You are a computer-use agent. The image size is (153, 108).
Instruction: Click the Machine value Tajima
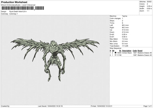click(124, 16)
